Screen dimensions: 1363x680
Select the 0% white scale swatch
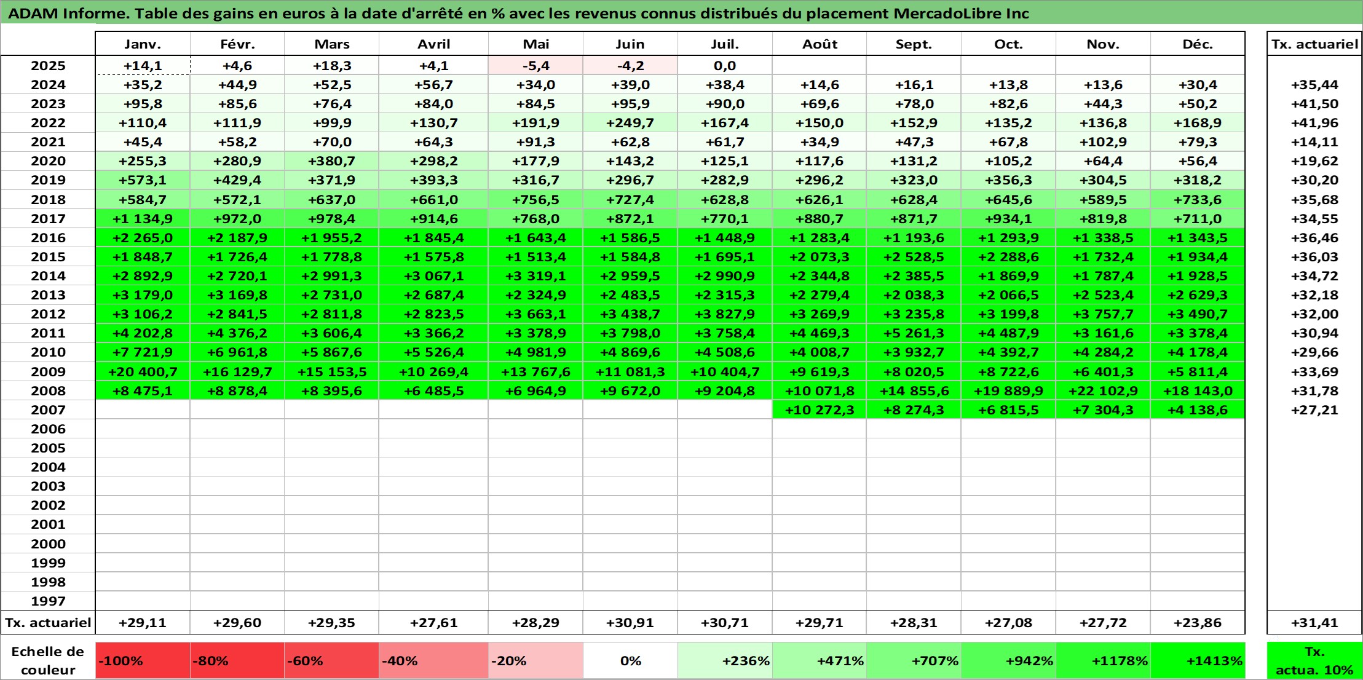[x=630, y=661]
